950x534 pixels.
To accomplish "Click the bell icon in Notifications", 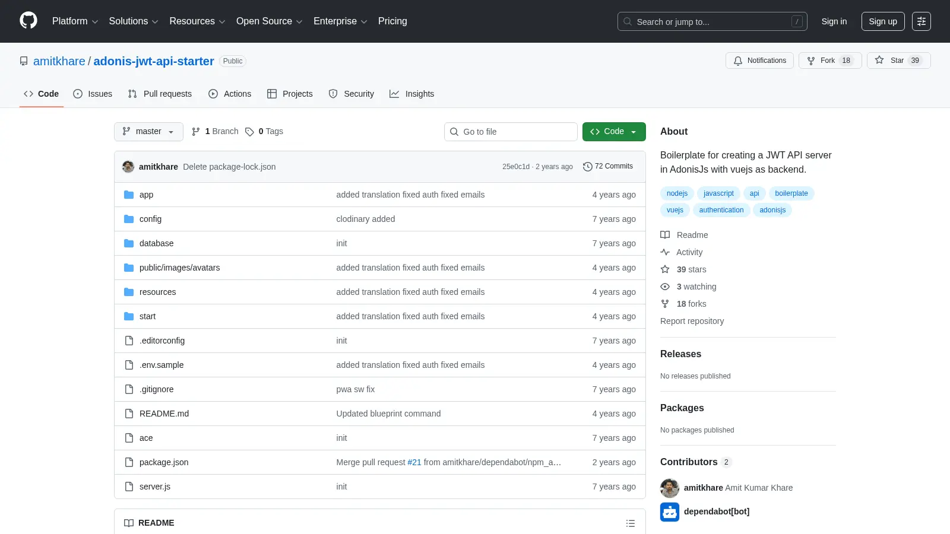I will click(x=738, y=61).
